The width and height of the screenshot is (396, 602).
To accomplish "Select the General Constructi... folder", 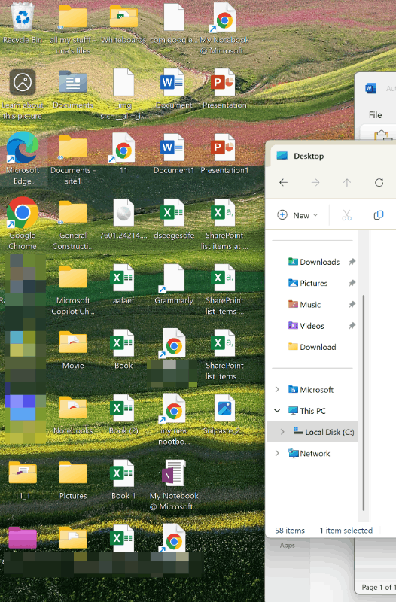I will point(73,224).
